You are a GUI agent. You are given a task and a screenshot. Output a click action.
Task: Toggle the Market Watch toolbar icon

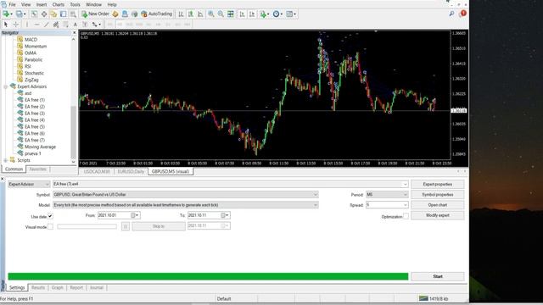(x=34, y=14)
